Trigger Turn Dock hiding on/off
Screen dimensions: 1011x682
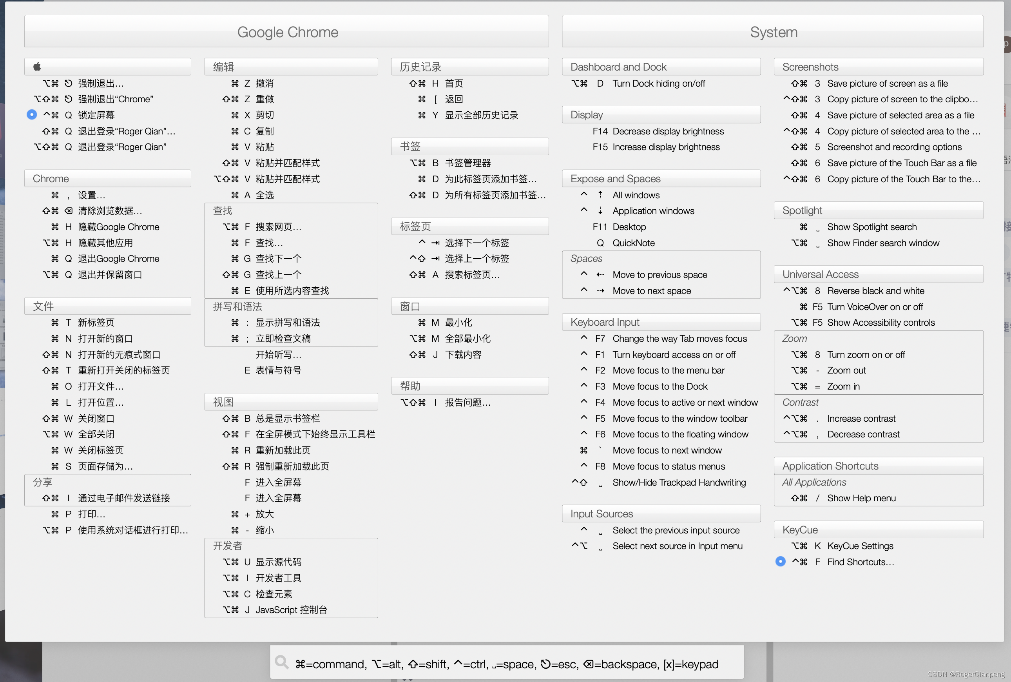point(658,83)
